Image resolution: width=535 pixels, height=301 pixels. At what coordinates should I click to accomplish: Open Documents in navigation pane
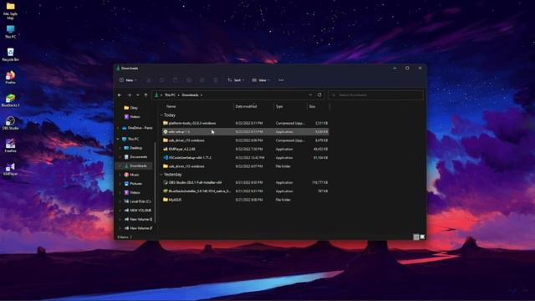pyautogui.click(x=138, y=156)
